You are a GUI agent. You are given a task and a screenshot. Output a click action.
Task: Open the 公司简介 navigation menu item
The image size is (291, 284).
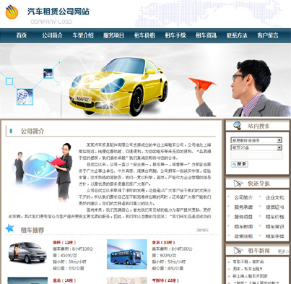[x=52, y=35]
